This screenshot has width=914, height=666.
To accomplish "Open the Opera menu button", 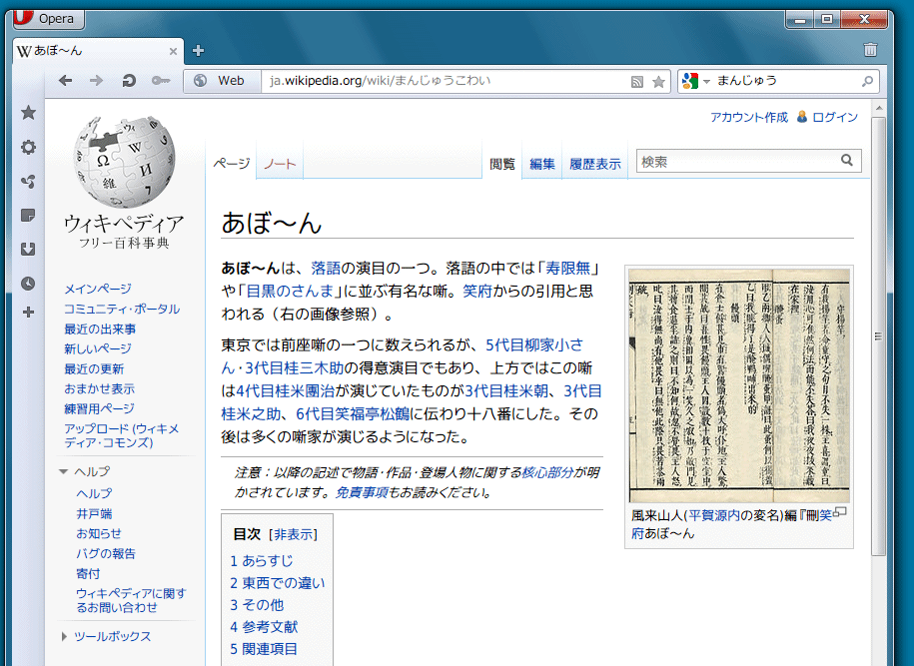I will pos(48,19).
